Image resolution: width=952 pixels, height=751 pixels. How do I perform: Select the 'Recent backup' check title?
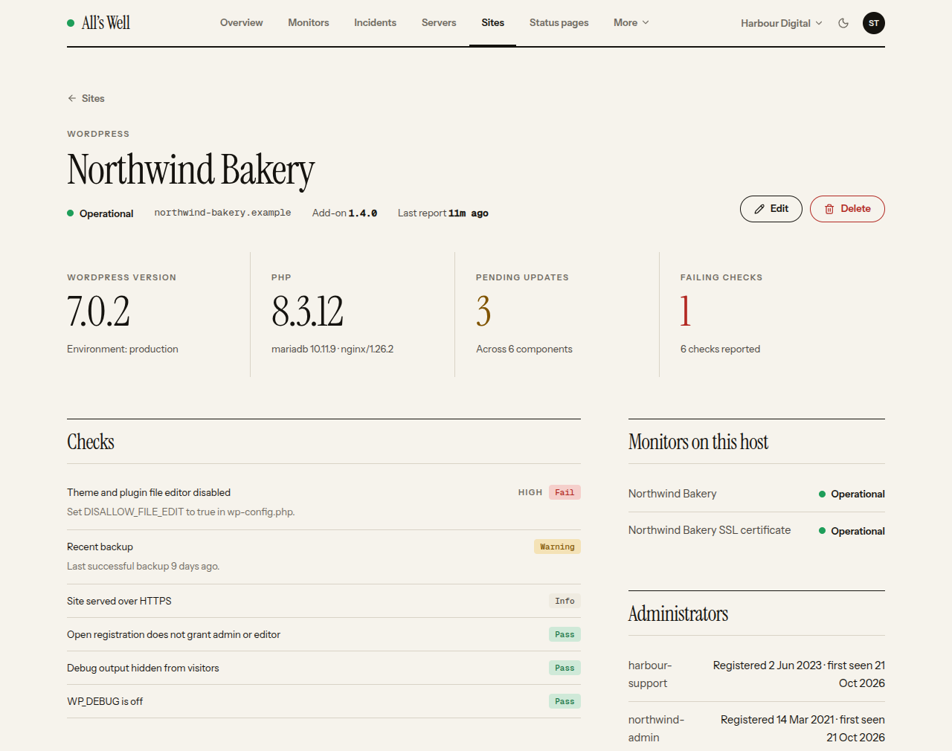(100, 547)
